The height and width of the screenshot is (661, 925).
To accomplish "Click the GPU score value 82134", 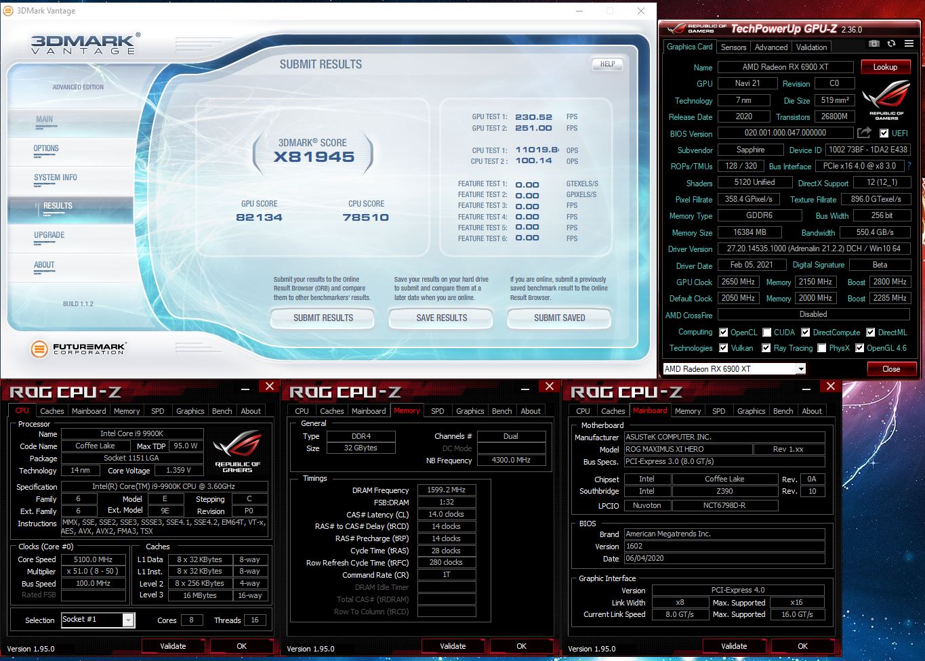I will (x=259, y=217).
